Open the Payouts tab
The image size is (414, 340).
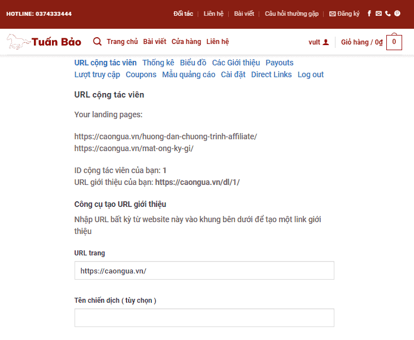coord(280,63)
